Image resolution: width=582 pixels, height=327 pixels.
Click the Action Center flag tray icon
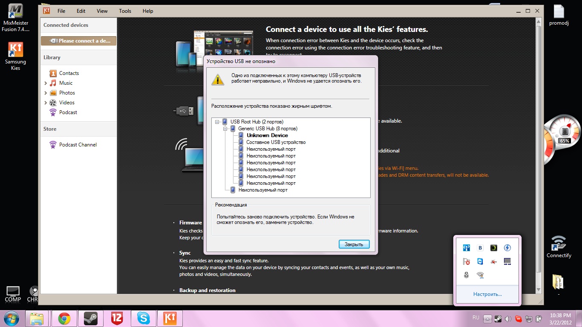(x=467, y=261)
